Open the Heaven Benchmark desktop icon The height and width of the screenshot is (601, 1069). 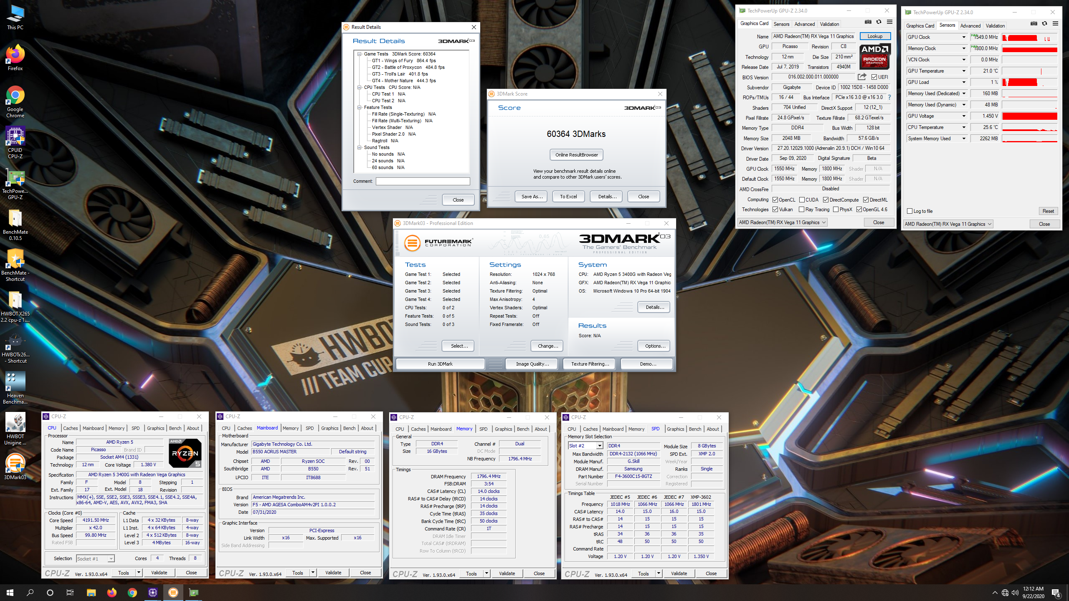(15, 388)
